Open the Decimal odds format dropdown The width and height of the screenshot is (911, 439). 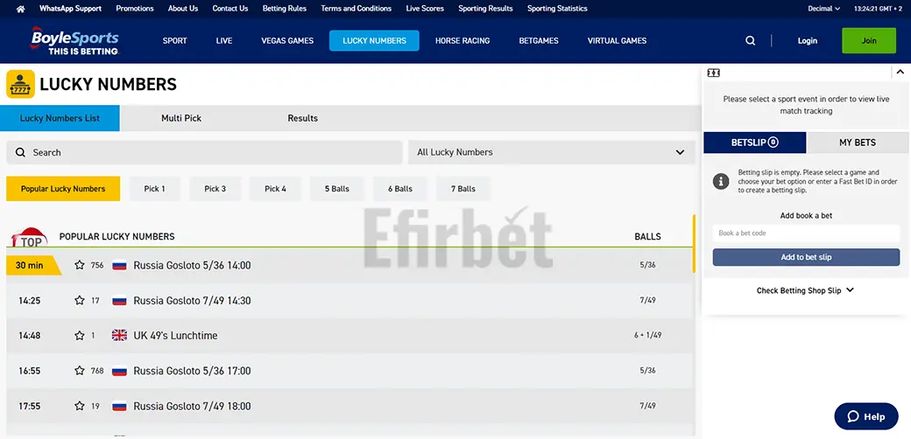(824, 9)
